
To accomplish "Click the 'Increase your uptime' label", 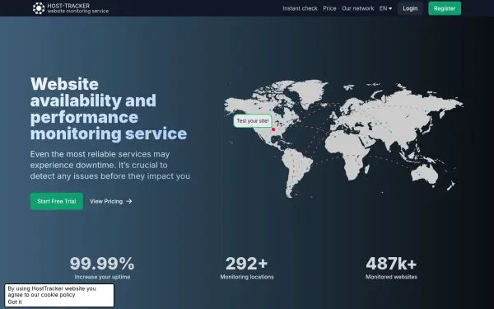I will tap(102, 277).
